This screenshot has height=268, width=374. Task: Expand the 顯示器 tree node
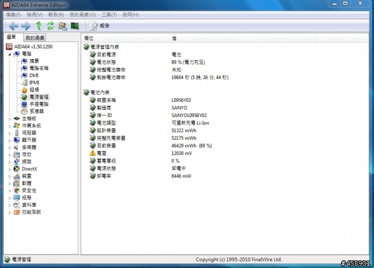pyautogui.click(x=10, y=140)
